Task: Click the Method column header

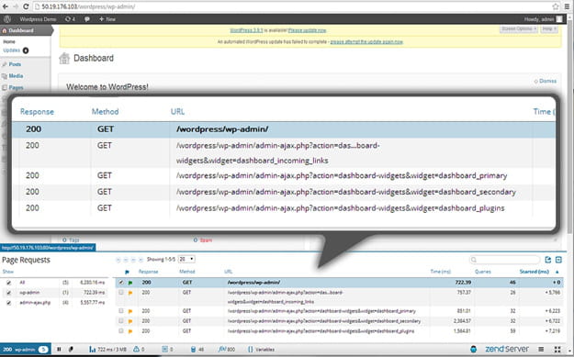Action: pos(187,272)
